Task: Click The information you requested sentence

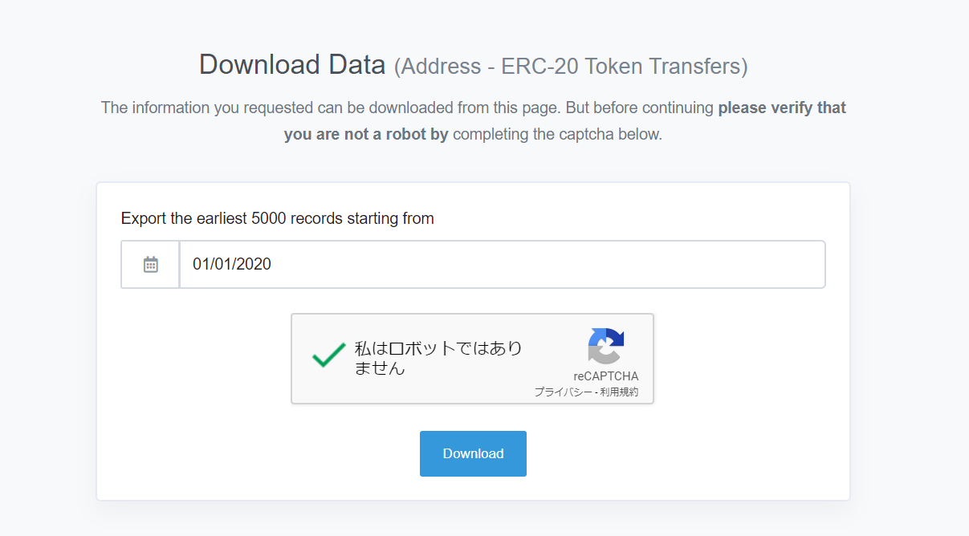Action: [408, 108]
